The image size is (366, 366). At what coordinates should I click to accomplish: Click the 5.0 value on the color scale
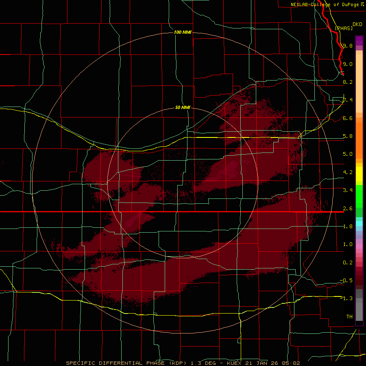point(348,154)
